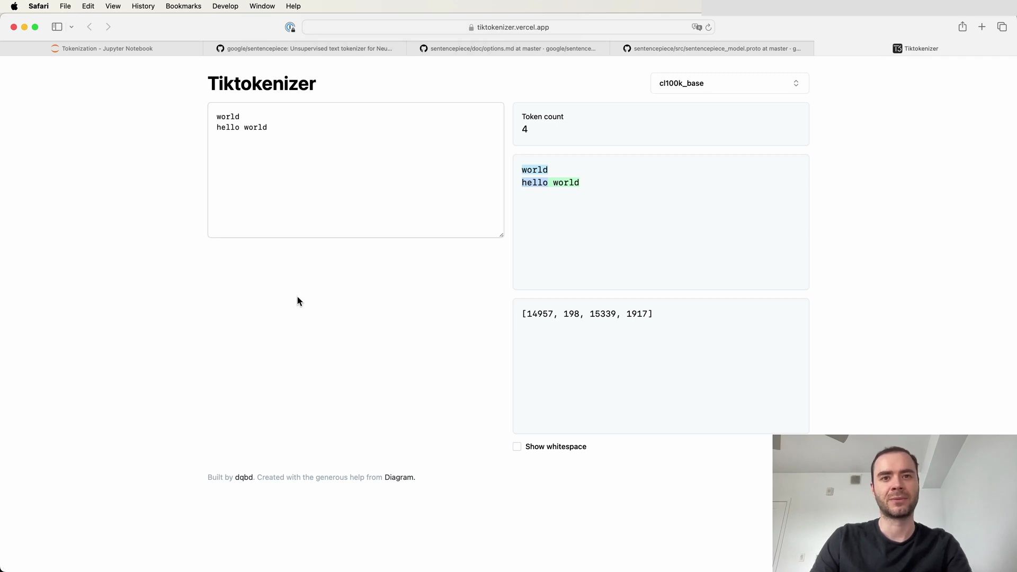Click the Tiktokenizer heading

(x=262, y=84)
